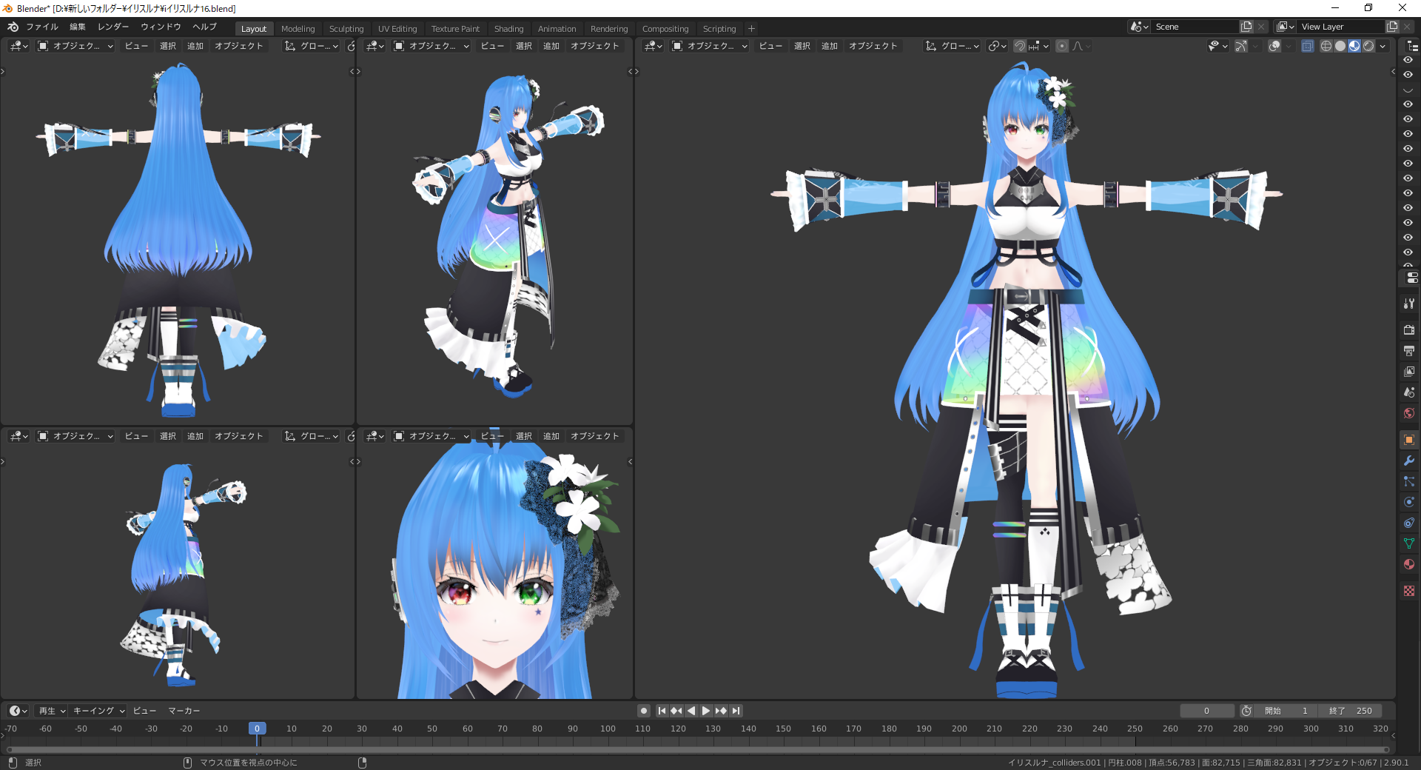Open the Texture properties checker icon
The width and height of the screenshot is (1421, 770).
pos(1408,591)
